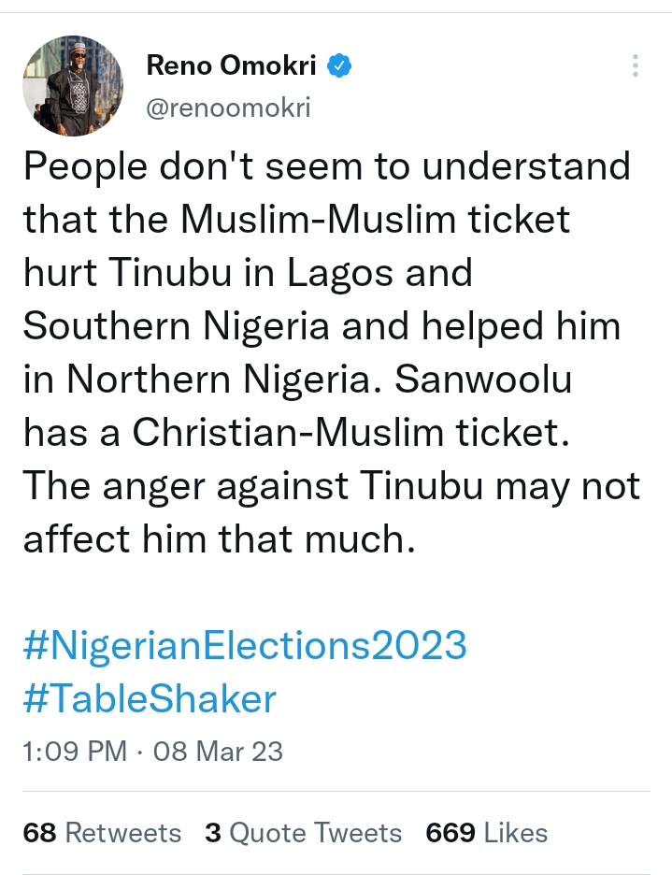
Task: Click the @renoomokri handle
Action: tap(228, 108)
